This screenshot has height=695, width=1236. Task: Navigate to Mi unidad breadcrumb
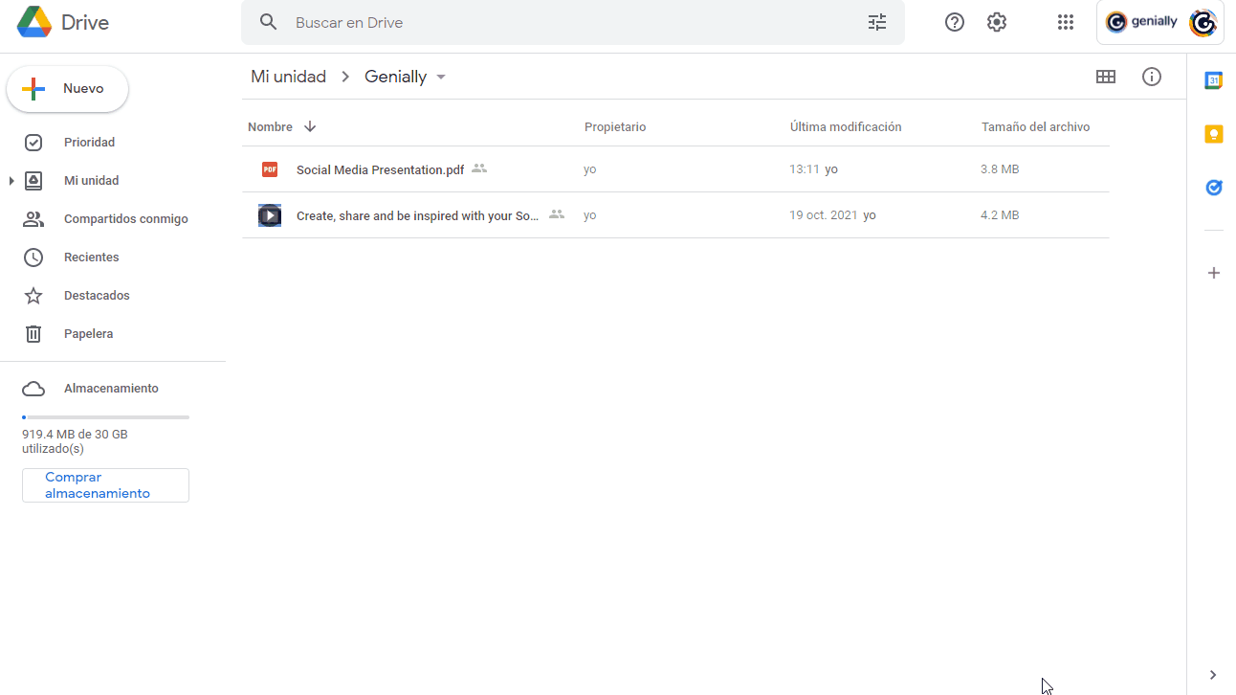click(x=288, y=77)
